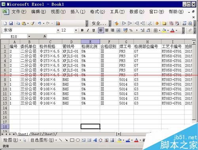Image resolution: width=198 pixels, height=150 pixels.
Task: Open the paste options dropdown arrow
Action: 28,24
